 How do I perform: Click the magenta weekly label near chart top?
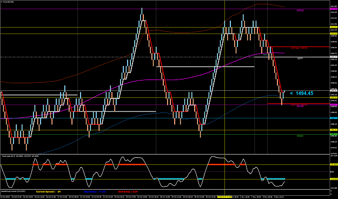point(300,10)
